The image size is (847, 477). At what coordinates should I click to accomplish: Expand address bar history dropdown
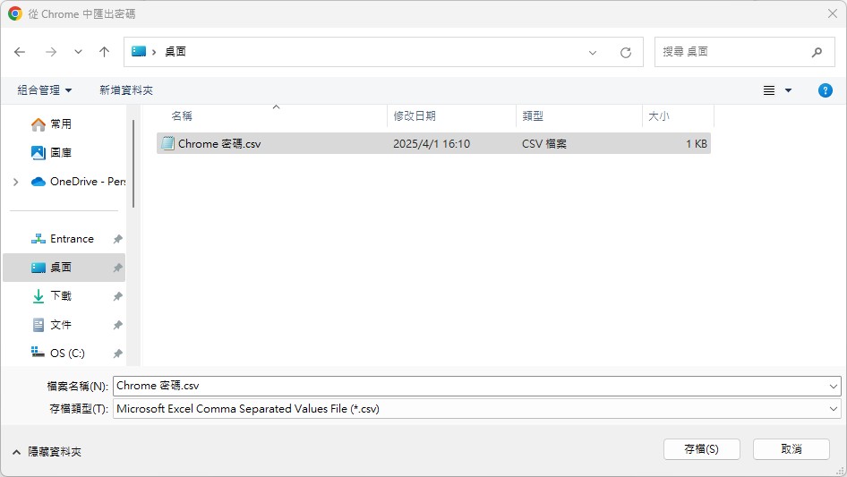tap(593, 53)
